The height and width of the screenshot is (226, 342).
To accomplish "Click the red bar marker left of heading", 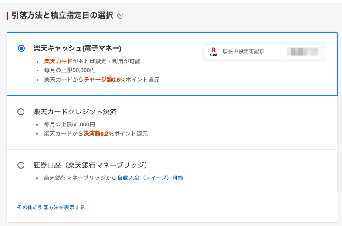I will (7, 16).
